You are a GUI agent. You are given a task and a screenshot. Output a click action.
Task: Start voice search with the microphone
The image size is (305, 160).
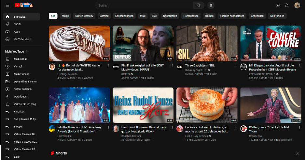click(211, 5)
